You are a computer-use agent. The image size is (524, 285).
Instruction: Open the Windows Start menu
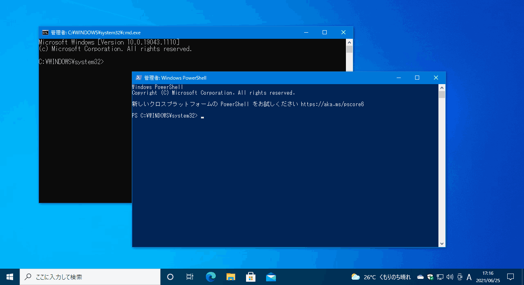coord(10,277)
